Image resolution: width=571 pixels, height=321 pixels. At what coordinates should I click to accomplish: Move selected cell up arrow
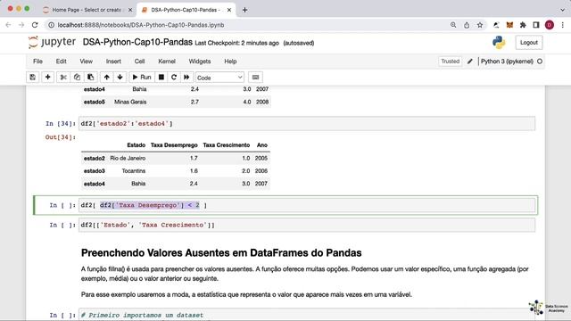pyautogui.click(x=106, y=78)
